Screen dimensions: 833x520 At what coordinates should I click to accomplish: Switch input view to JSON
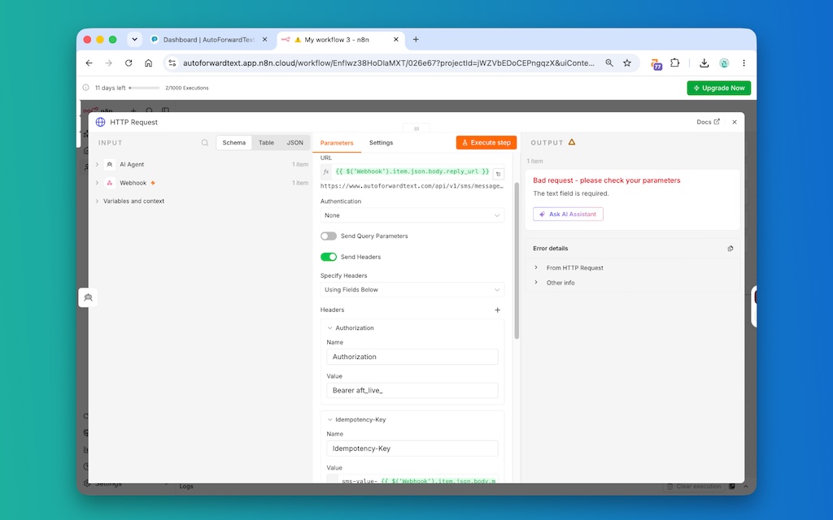(294, 143)
